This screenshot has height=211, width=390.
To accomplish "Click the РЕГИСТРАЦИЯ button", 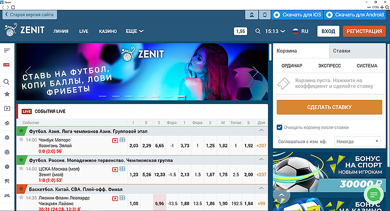I will (364, 31).
